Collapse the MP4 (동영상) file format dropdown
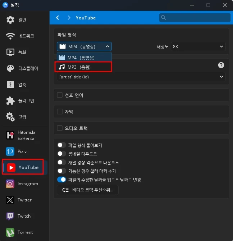The height and width of the screenshot is (241, 233). pyautogui.click(x=84, y=46)
